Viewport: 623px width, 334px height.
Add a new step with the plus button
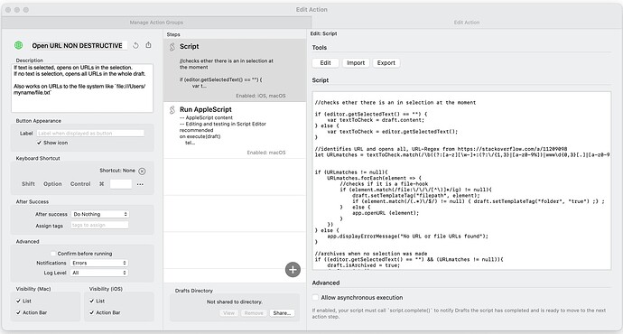coord(293,270)
